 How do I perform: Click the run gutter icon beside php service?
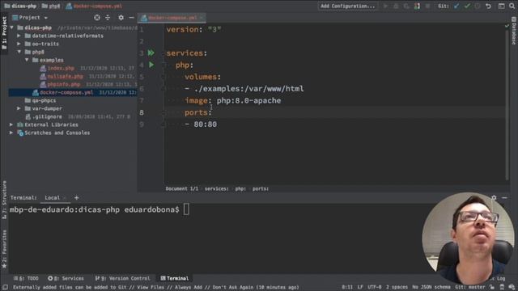(x=151, y=65)
